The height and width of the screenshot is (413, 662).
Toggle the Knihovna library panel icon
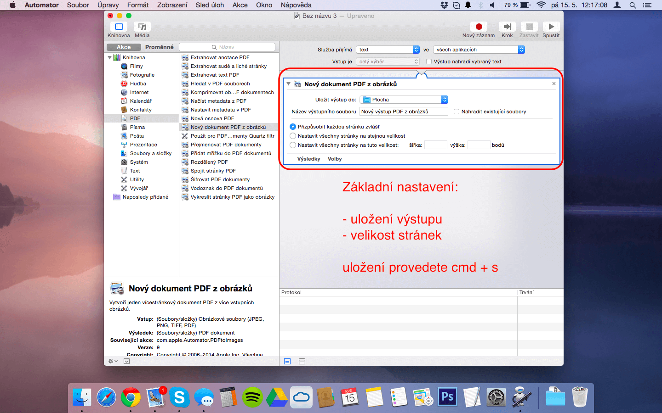click(x=119, y=27)
